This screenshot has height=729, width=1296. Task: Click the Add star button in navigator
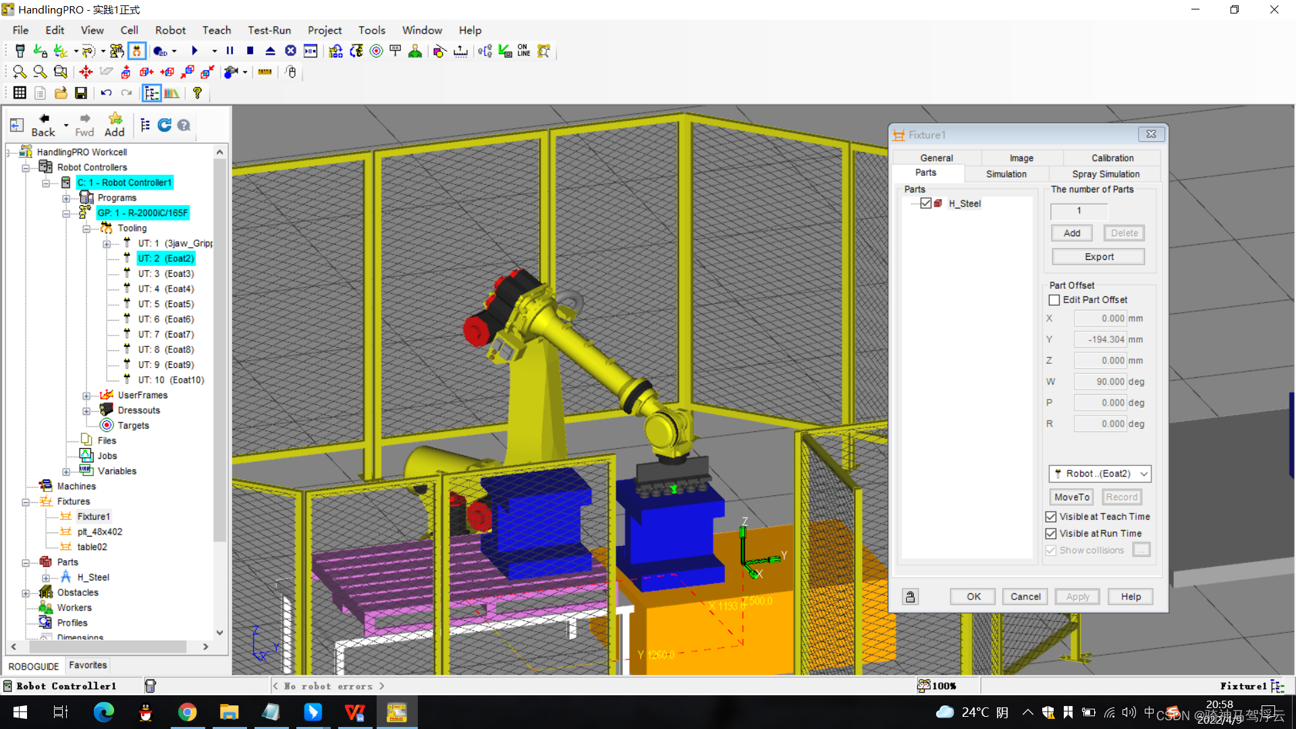click(x=114, y=126)
